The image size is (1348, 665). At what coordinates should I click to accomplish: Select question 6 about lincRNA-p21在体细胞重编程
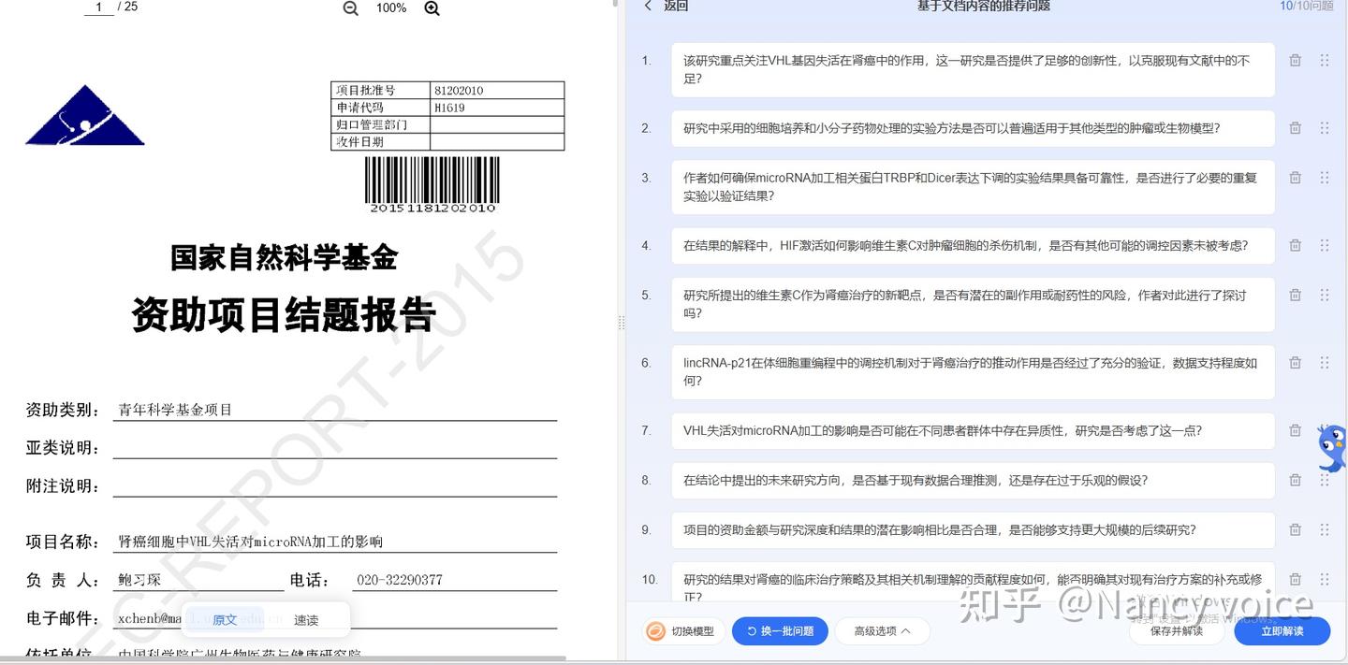pyautogui.click(x=973, y=372)
